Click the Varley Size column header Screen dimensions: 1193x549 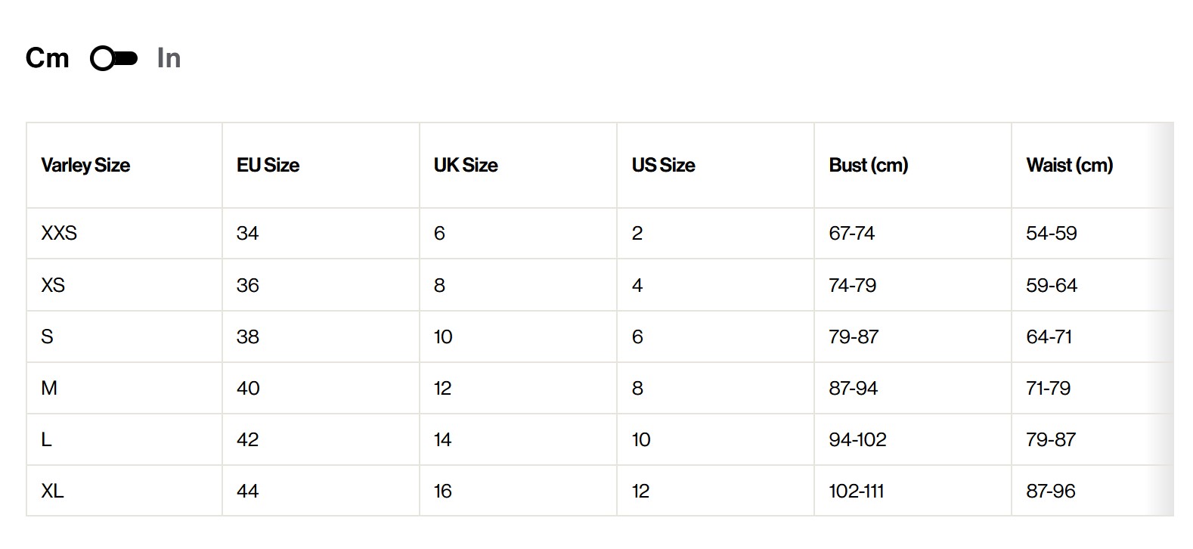tap(85, 165)
